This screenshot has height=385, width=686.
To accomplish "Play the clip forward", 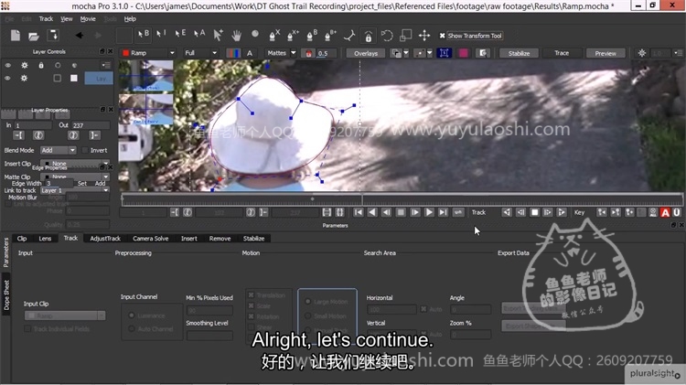I will coord(429,213).
